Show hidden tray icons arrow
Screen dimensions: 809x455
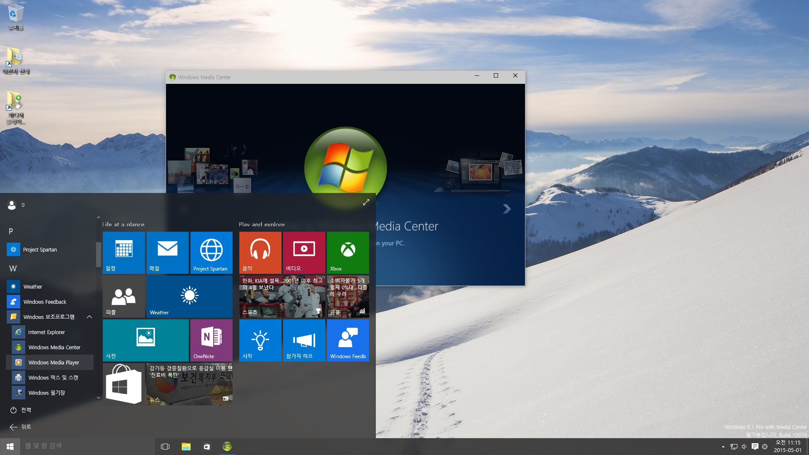coord(723,447)
